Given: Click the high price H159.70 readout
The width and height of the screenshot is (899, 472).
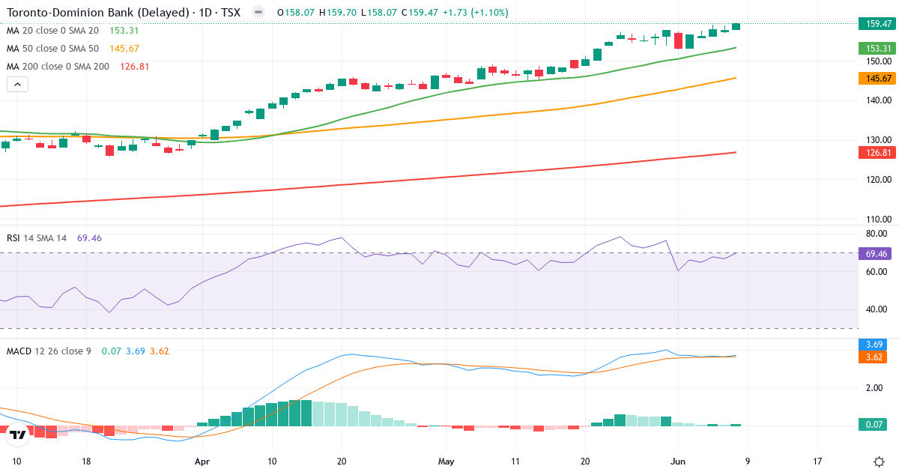Looking at the screenshot, I should pyautogui.click(x=339, y=13).
